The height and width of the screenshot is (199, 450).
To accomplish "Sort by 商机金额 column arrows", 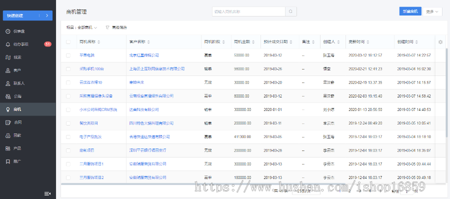I will 253,42.
